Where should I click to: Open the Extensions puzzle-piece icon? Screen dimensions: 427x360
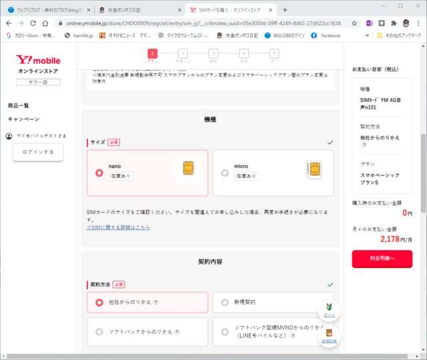coord(394,23)
